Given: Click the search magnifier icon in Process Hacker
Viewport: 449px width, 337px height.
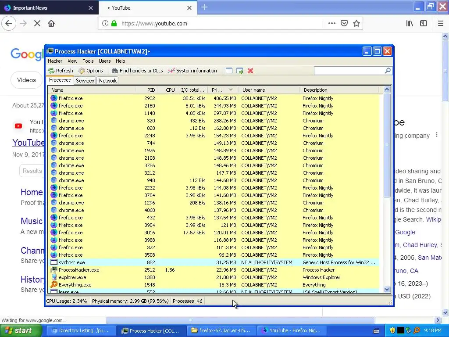Looking at the screenshot, I should point(388,71).
